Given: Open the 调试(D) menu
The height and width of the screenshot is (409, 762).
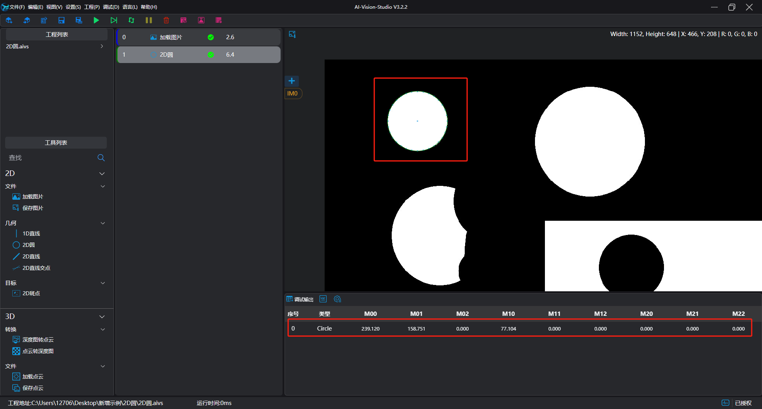Looking at the screenshot, I should [x=111, y=7].
